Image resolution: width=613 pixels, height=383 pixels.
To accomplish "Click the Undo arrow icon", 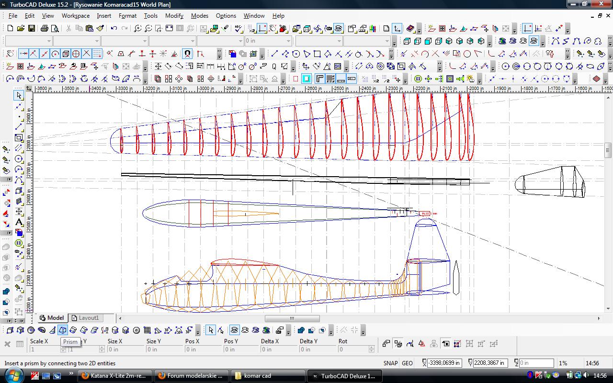I will click(x=114, y=29).
